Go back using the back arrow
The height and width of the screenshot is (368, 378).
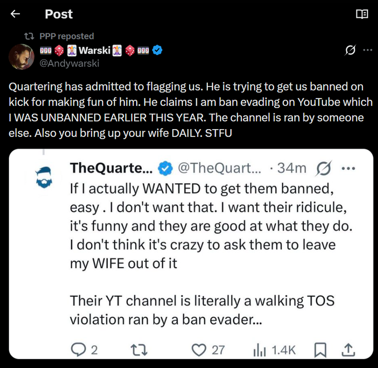16,14
